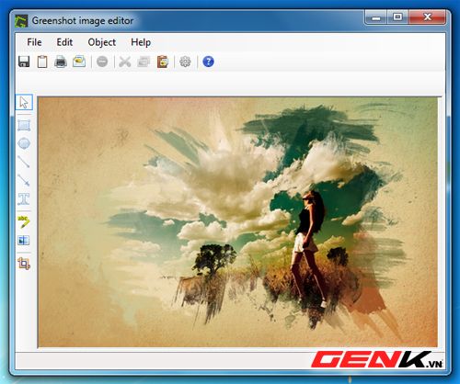This screenshot has height=384, width=460.
Task: Select the draw arrow tool
Action: (24, 180)
